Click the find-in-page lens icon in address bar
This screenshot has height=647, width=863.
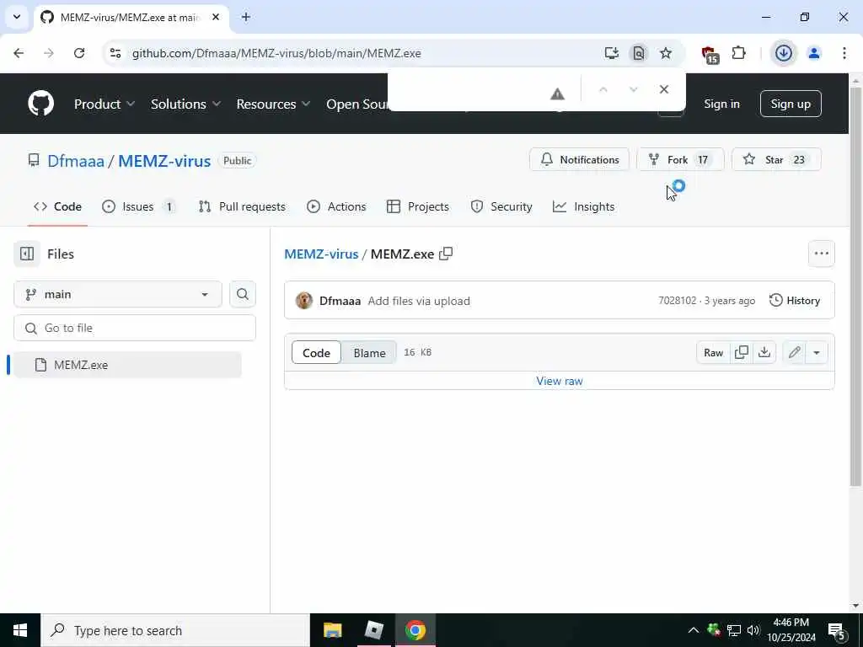click(639, 53)
